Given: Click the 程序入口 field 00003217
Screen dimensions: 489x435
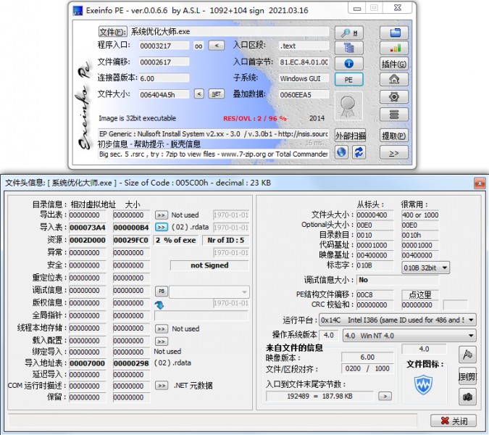Looking at the screenshot, I should pos(164,46).
